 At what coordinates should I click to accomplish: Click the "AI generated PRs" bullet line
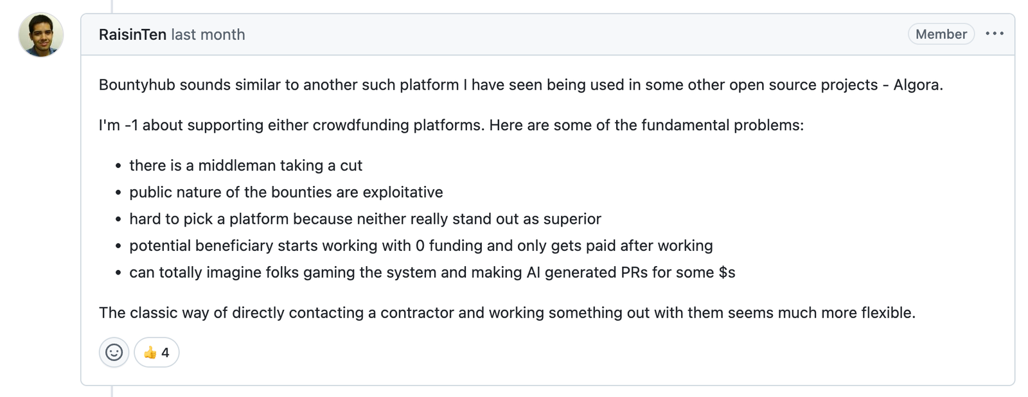pyautogui.click(x=432, y=273)
